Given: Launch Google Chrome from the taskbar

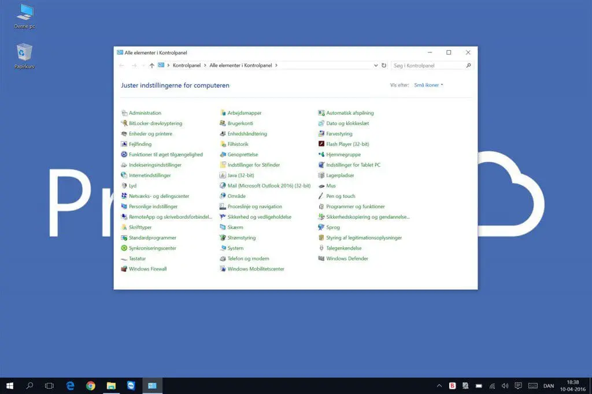Looking at the screenshot, I should (x=91, y=385).
